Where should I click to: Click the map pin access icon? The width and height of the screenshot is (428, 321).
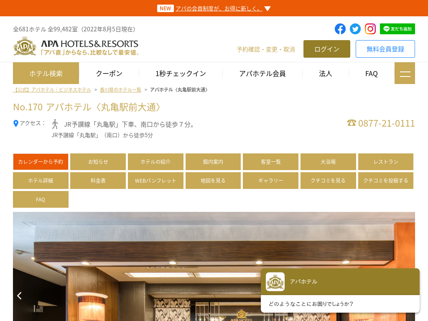point(16,123)
